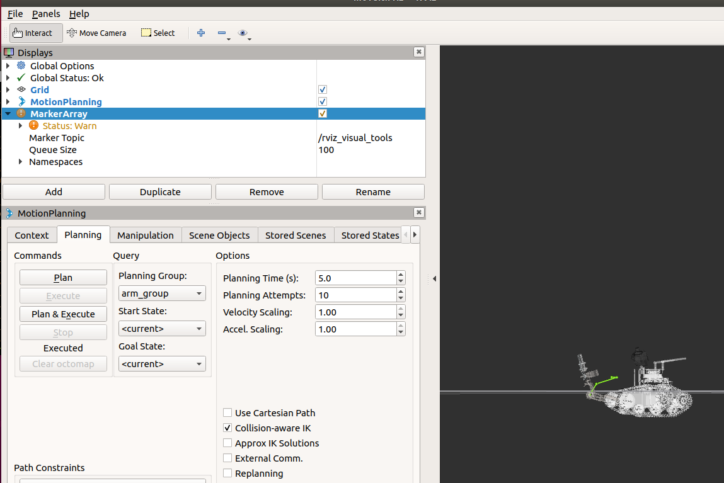Enable the Replanning checkbox
The height and width of the screenshot is (483, 724).
227,473
